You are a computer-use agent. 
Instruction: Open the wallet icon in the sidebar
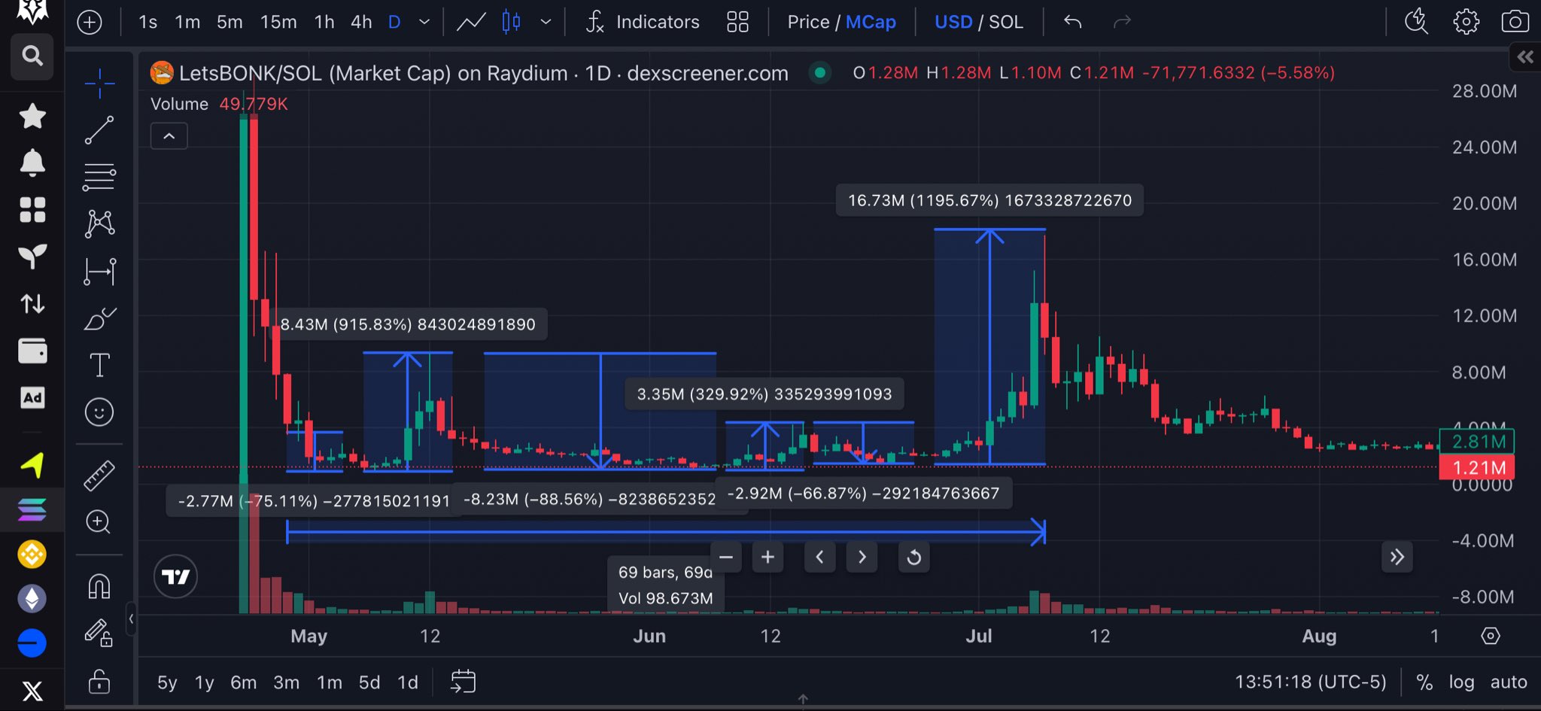click(x=32, y=351)
